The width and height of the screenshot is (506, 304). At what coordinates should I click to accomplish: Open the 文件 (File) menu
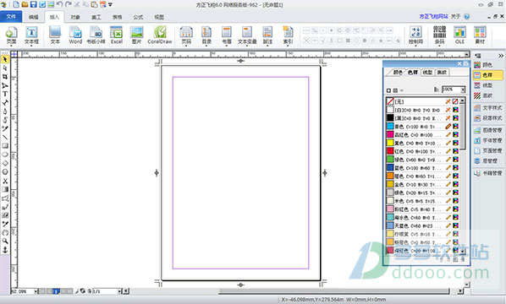[11, 16]
